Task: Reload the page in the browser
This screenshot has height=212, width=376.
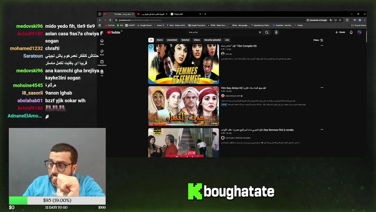Action: [x=110, y=20]
